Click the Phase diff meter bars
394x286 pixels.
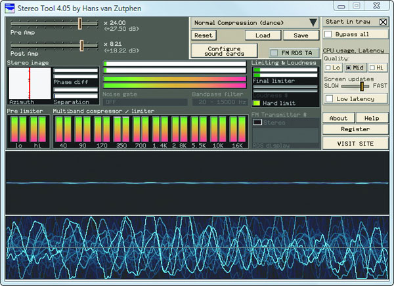[x=76, y=73]
